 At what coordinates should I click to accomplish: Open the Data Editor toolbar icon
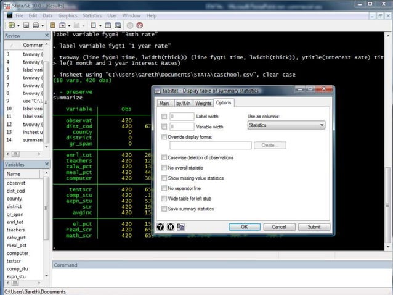[x=108, y=25]
